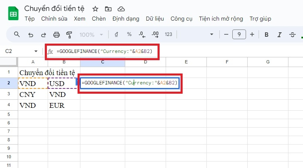Select row 7 header
This screenshot has width=303, height=168.
(x=9, y=131)
